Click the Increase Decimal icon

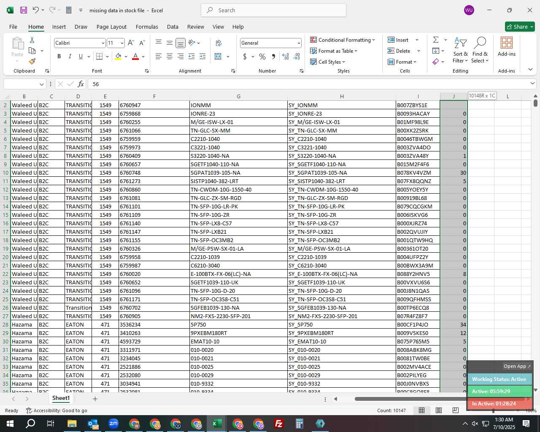[x=286, y=56]
